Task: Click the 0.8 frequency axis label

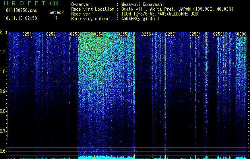Action: 3,111
